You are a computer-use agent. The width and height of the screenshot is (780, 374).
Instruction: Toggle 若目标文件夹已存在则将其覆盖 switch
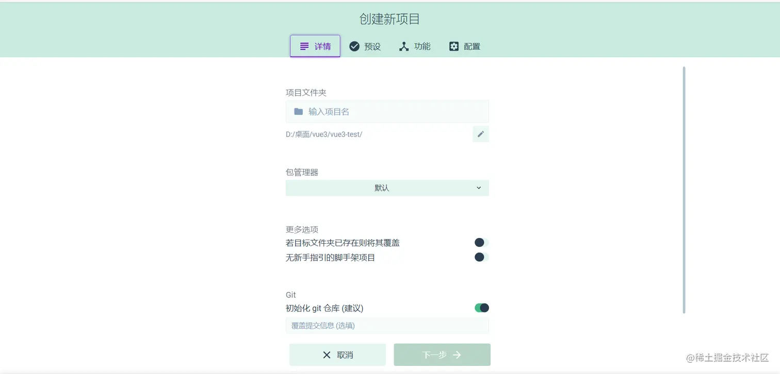[481, 243]
